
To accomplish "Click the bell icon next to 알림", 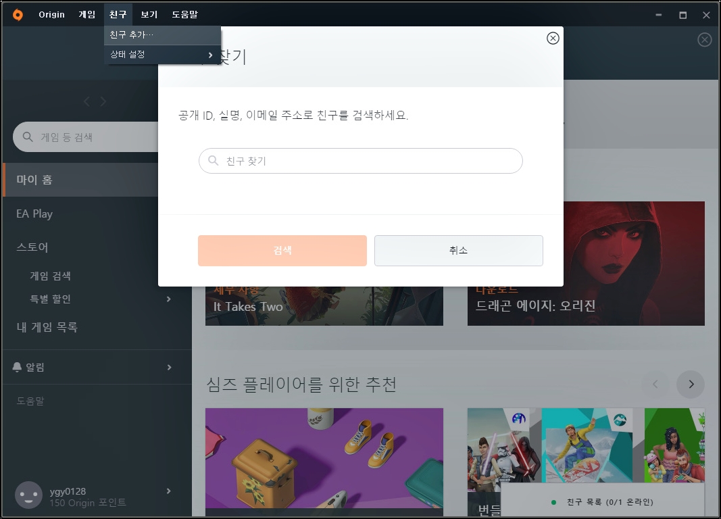I will (x=17, y=367).
